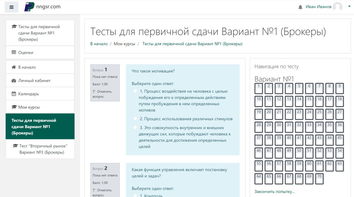Screen dimensions: 354x197
Task: Open Календарь in sidebar
Action: click(x=40, y=94)
